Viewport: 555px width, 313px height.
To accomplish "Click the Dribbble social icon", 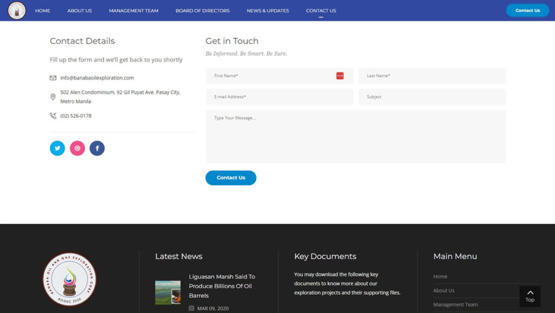I will [x=78, y=148].
